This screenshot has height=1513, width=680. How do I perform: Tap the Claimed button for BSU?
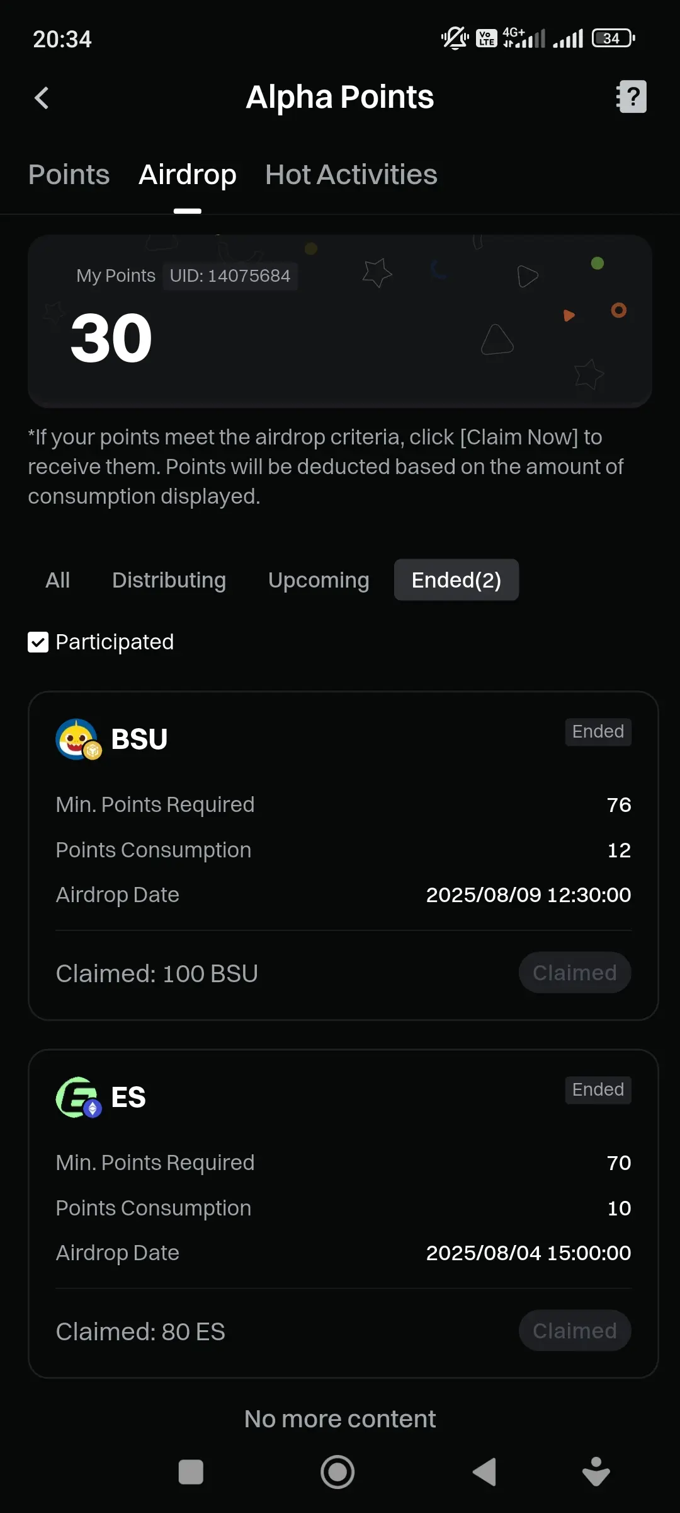tap(575, 973)
